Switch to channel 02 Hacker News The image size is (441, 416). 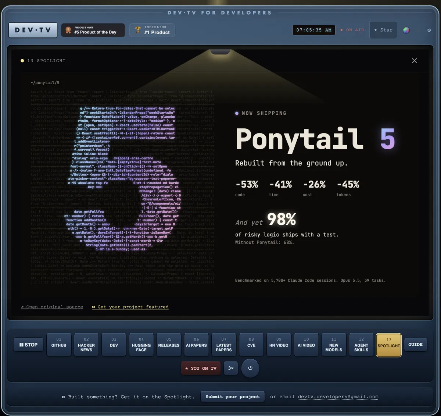pos(86,345)
